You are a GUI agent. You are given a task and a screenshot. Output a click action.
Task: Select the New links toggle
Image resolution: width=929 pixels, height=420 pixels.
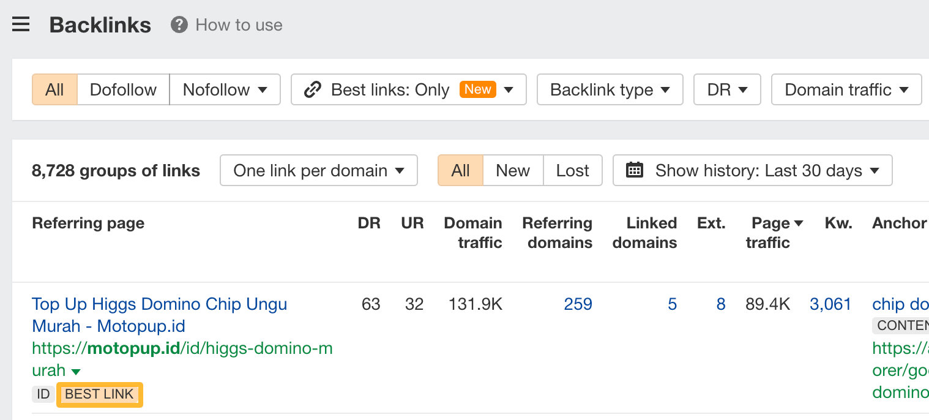point(513,170)
